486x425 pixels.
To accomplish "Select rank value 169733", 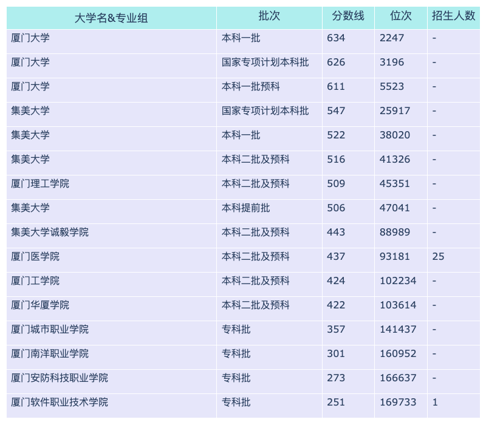I will point(398,403).
